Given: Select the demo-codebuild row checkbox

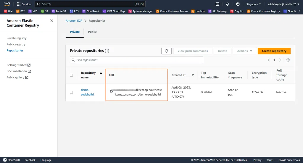Looking at the screenshot, I should 71,92.
